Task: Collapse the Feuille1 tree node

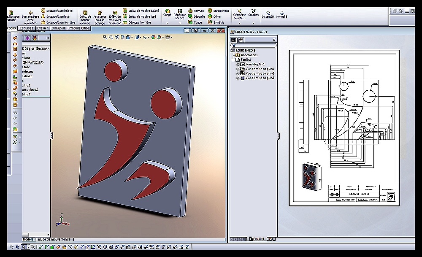Action: [x=233, y=60]
